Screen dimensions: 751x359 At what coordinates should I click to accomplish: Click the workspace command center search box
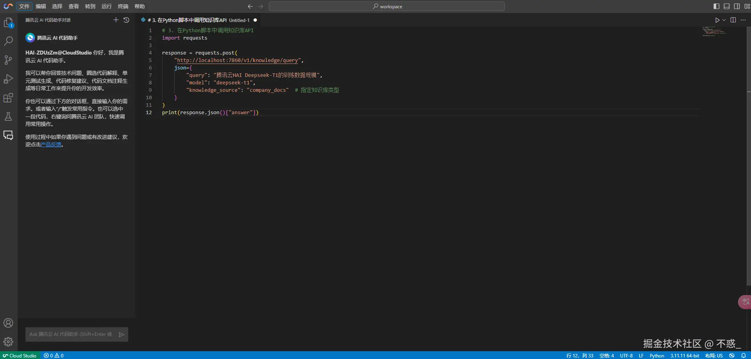[387, 6]
